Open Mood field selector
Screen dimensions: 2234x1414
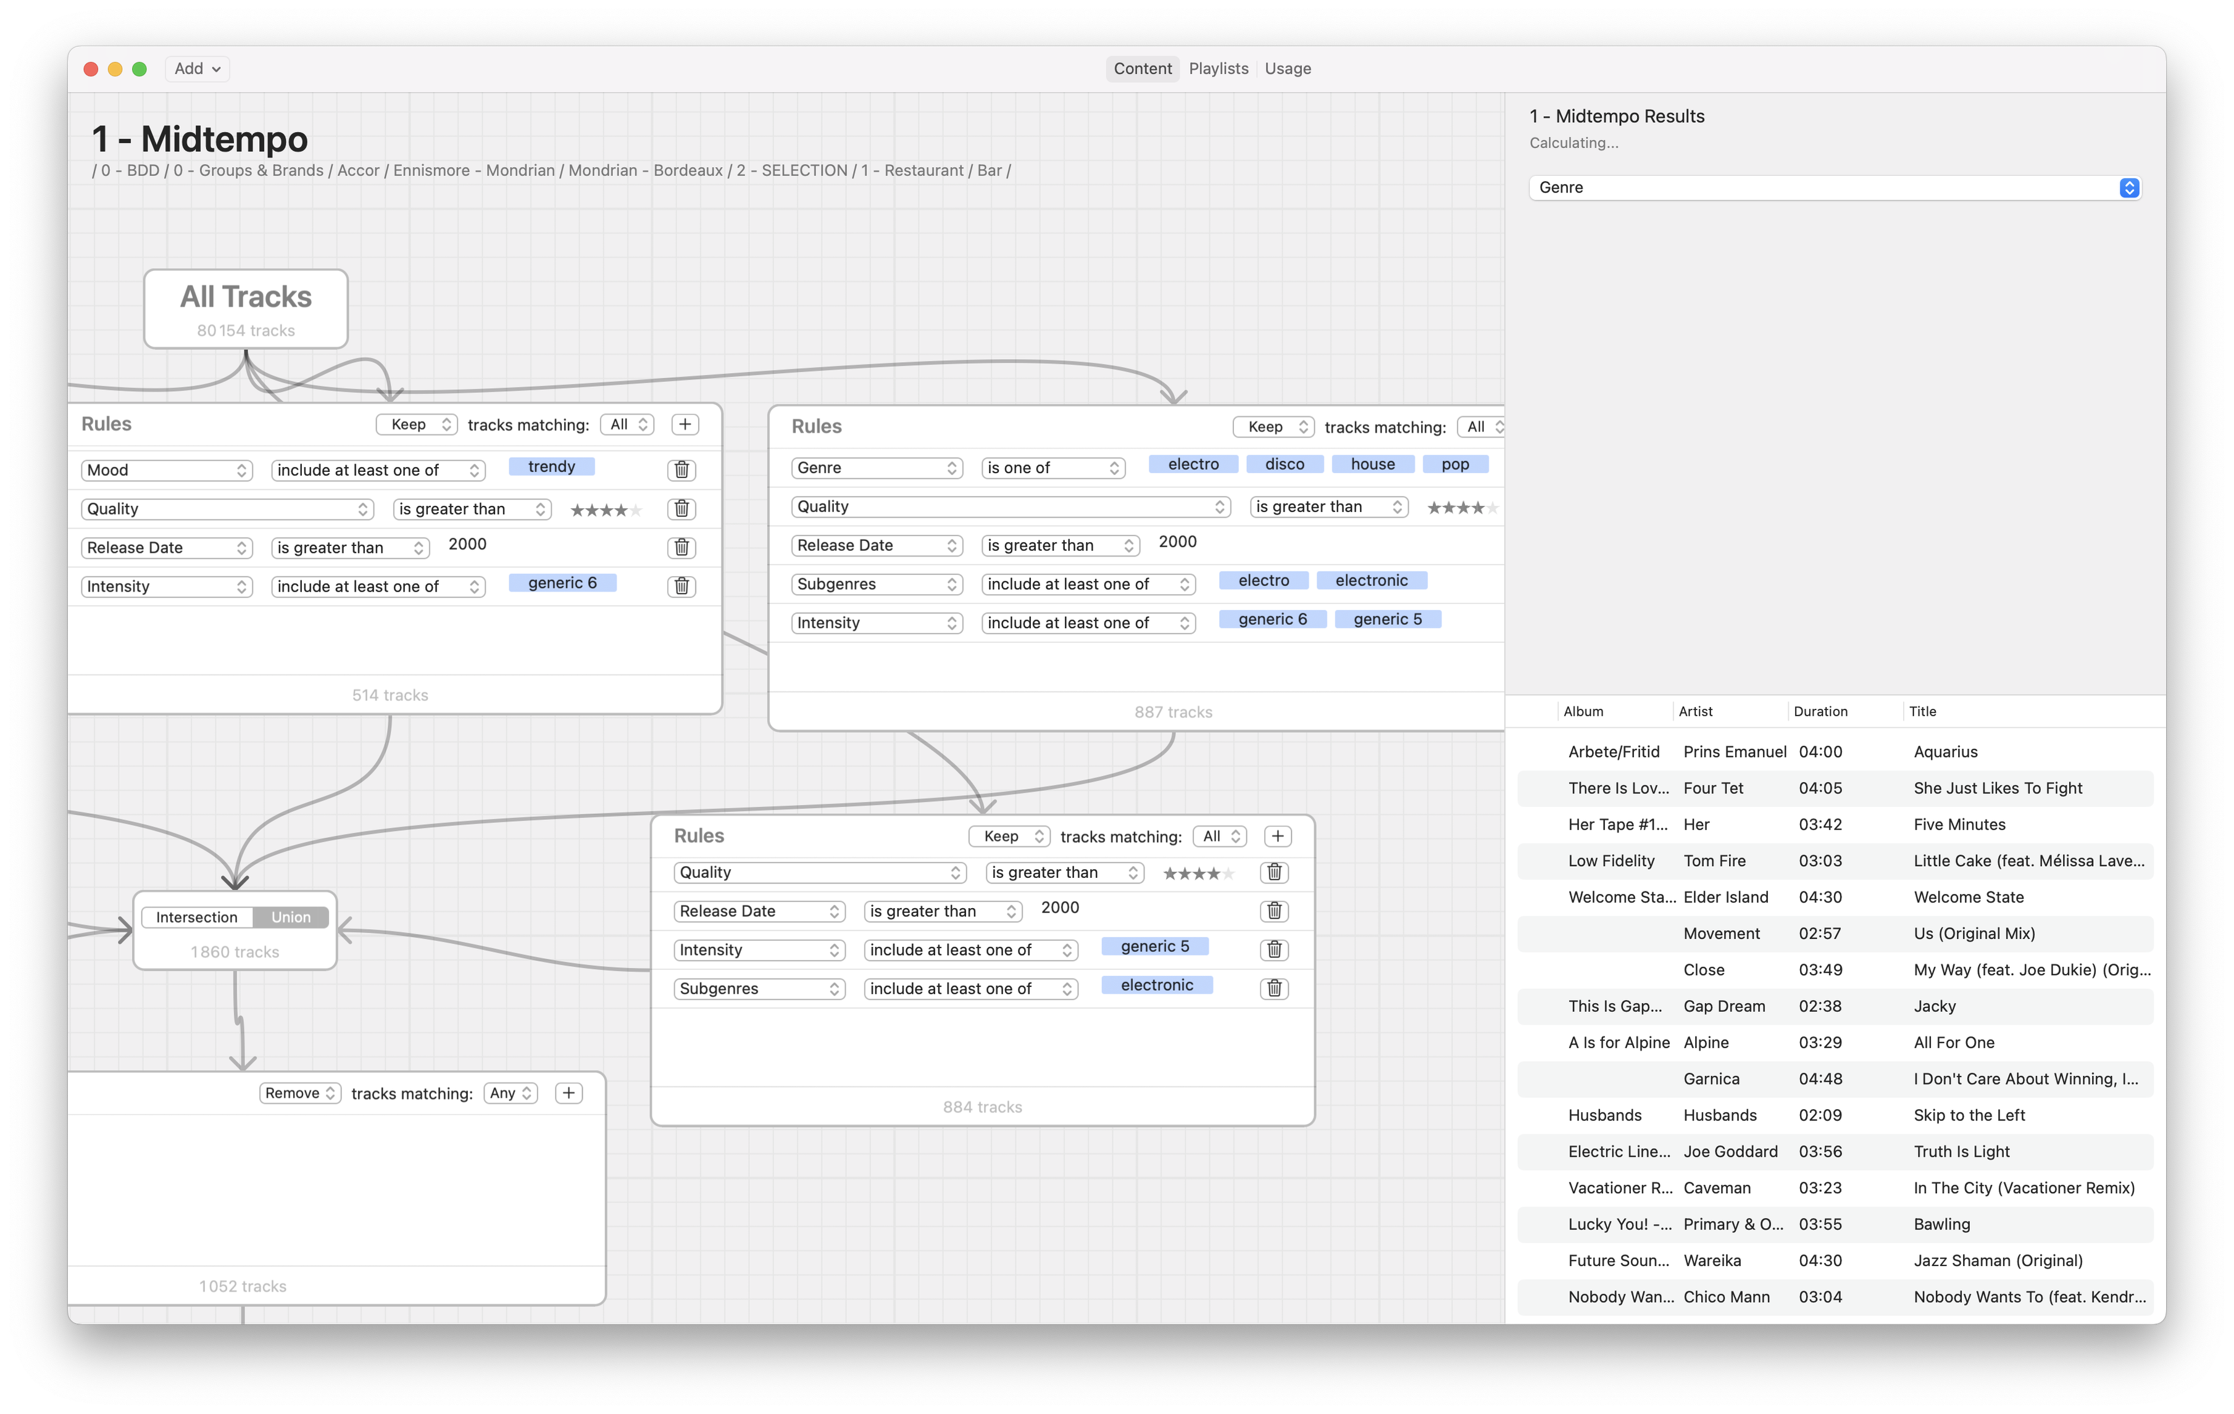pyautogui.click(x=167, y=470)
